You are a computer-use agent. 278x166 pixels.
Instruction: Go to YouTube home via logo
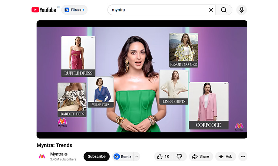44,10
